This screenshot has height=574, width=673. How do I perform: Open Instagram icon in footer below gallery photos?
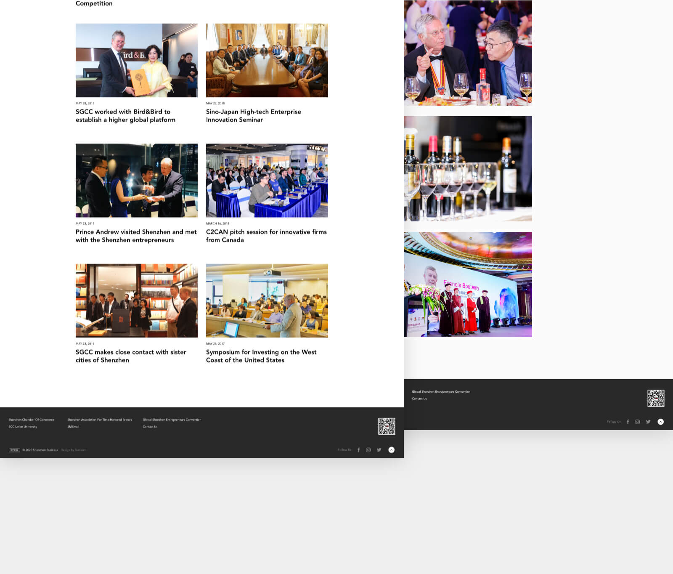[638, 422]
